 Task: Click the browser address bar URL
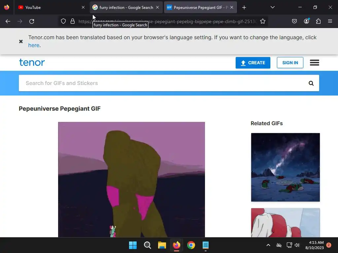167,21
